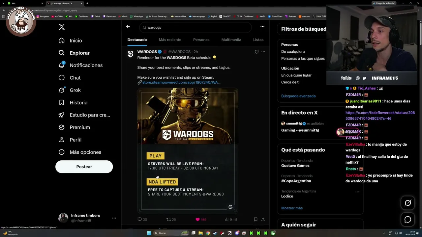The image size is (422, 237).
Task: Click the X search field containing wardogs
Action: point(196,27)
